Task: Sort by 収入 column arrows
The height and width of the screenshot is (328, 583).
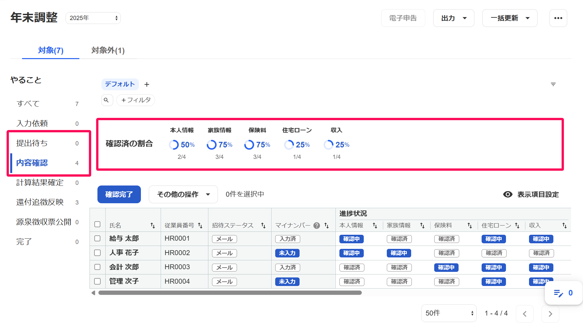Action: [x=565, y=226]
